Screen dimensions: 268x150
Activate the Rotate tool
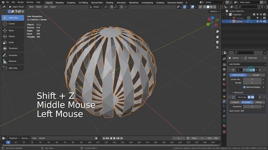(x=13, y=36)
